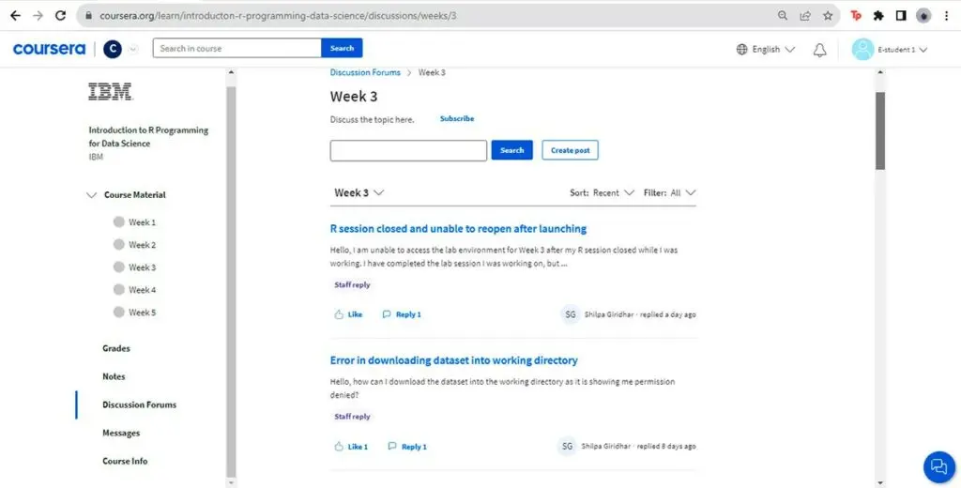Create a new post
The height and width of the screenshot is (488, 961).
(570, 150)
